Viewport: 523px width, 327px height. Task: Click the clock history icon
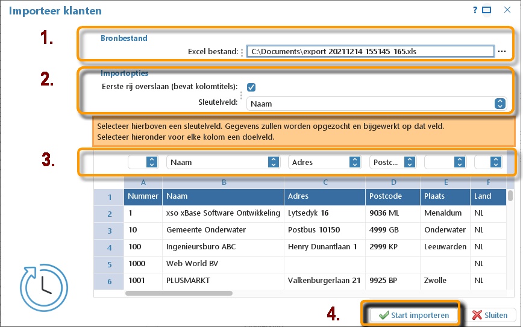click(44, 288)
